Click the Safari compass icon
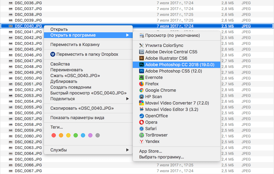Screen dimensions: 274x174 pos(142,129)
